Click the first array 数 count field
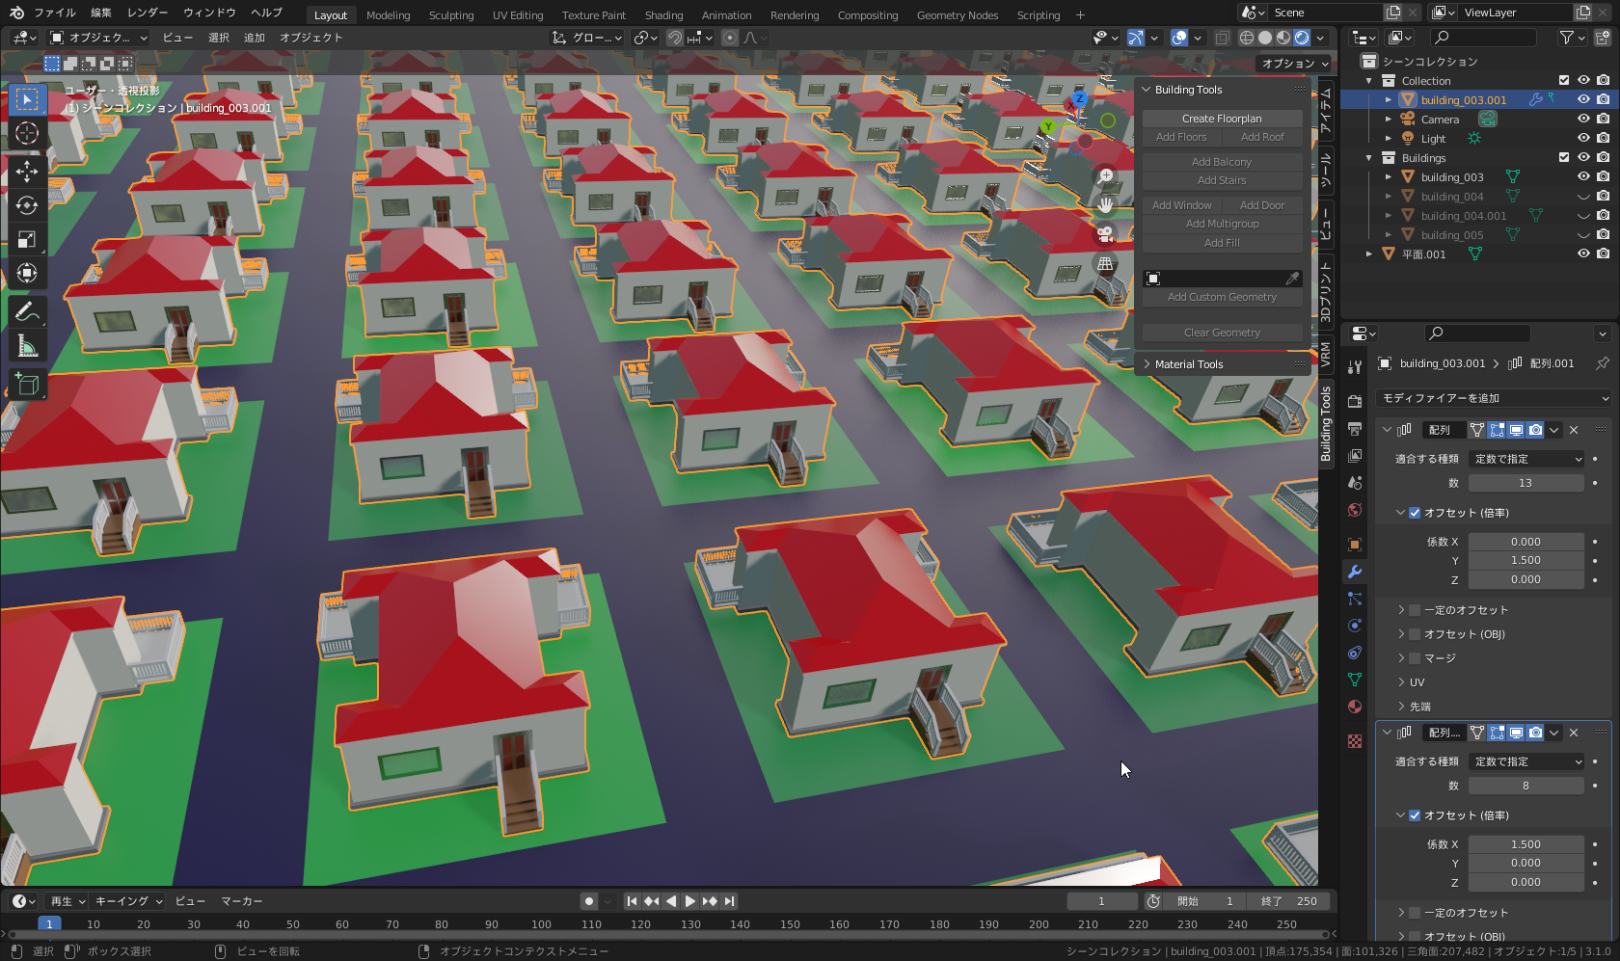Viewport: 1620px width, 961px height. point(1525,483)
